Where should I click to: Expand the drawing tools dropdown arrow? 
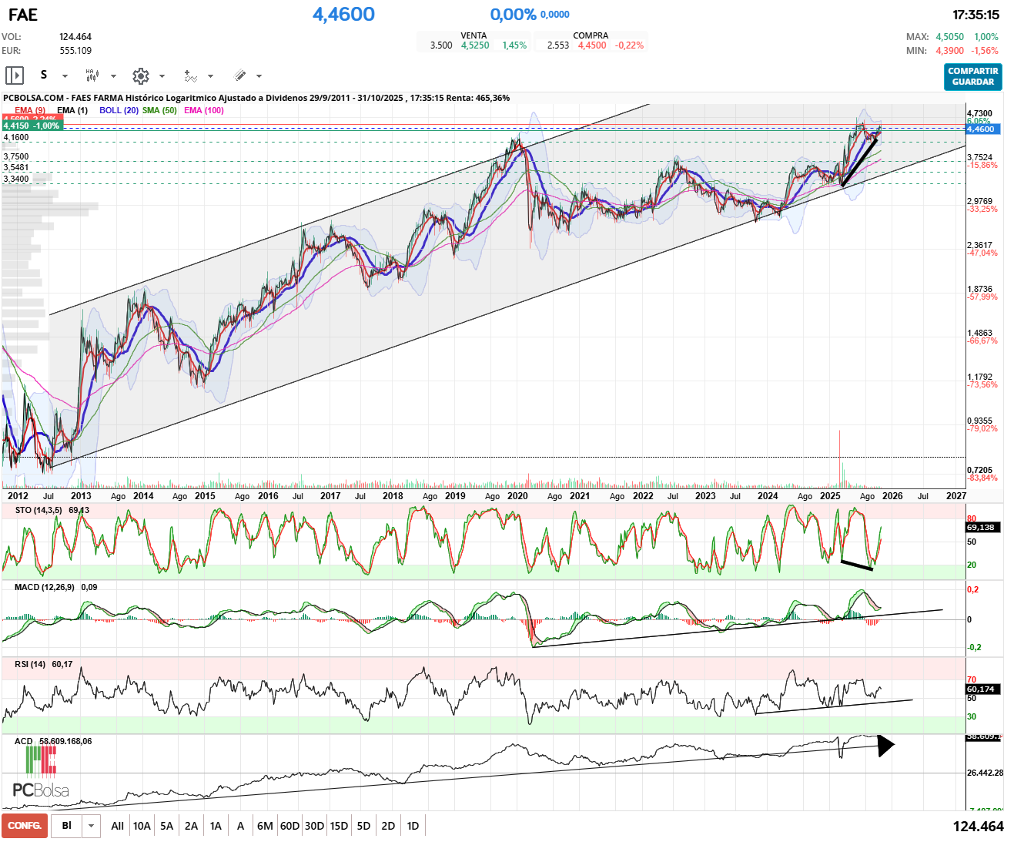pyautogui.click(x=259, y=76)
